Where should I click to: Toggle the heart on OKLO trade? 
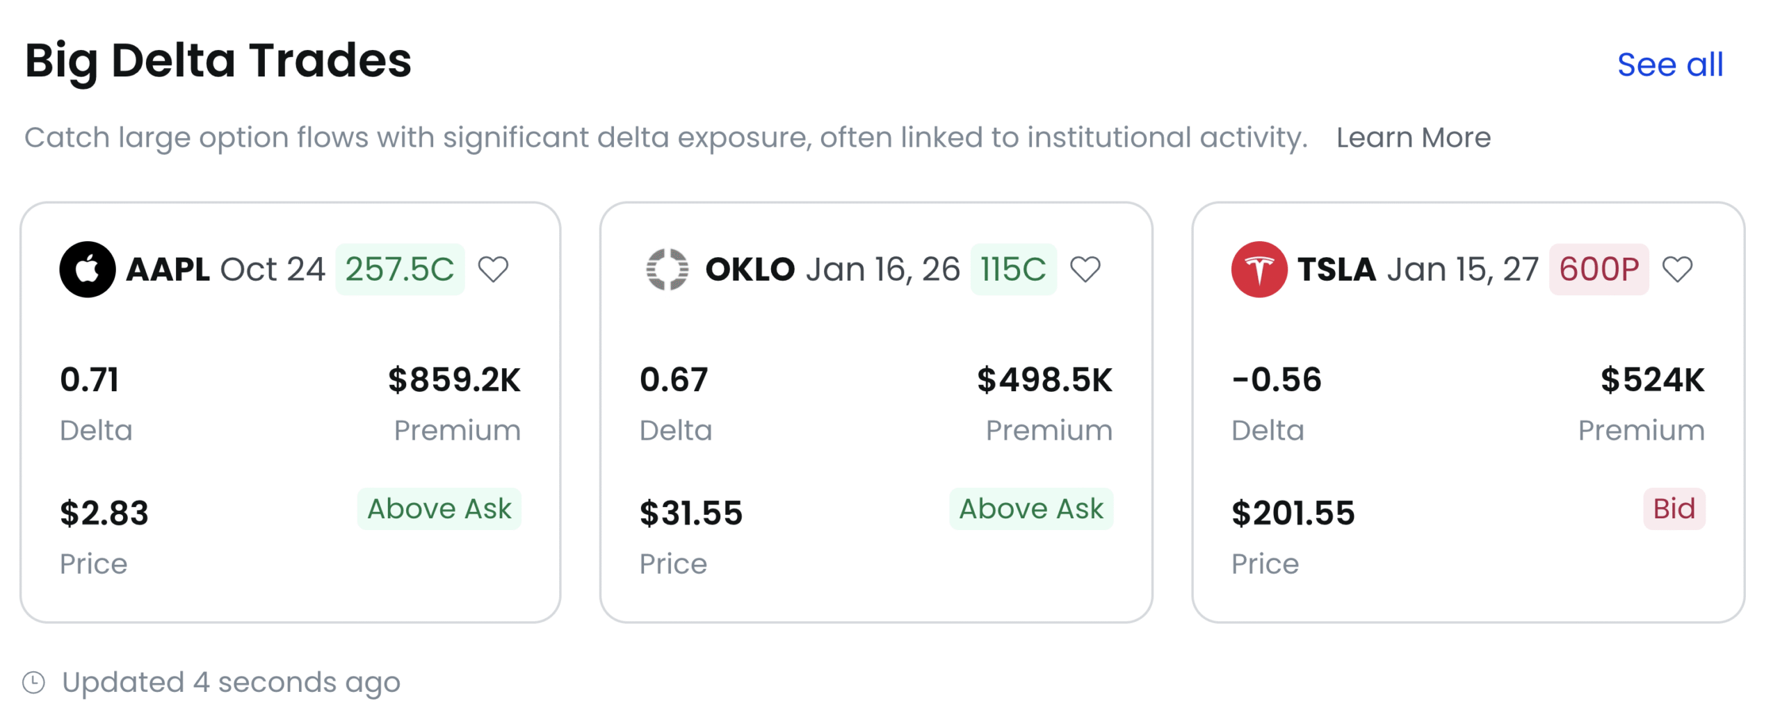[x=1085, y=270]
